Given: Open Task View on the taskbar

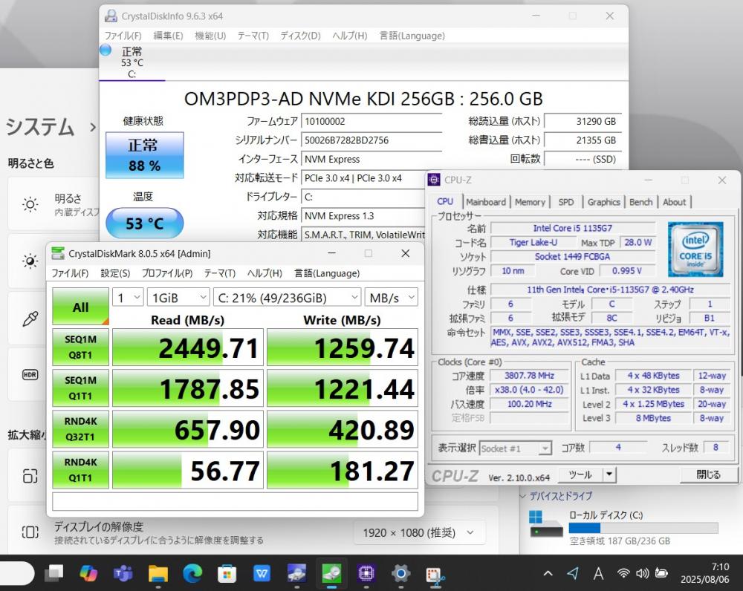Looking at the screenshot, I should tap(53, 573).
